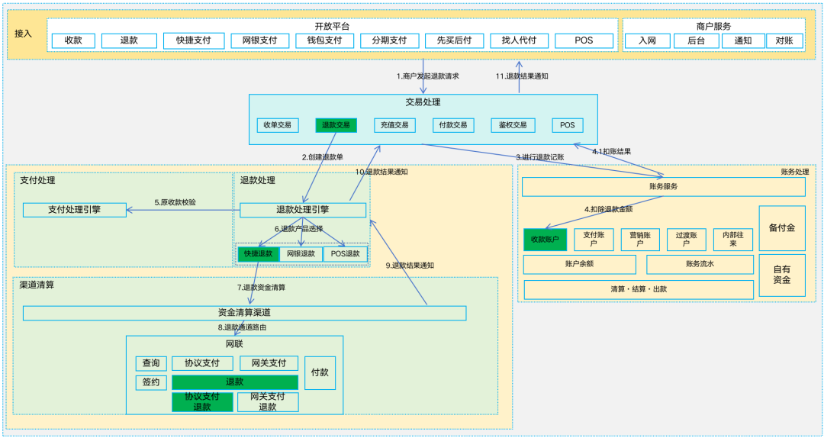Click the 5.原收款校验 label
This screenshot has width=824, height=438.
coord(175,202)
